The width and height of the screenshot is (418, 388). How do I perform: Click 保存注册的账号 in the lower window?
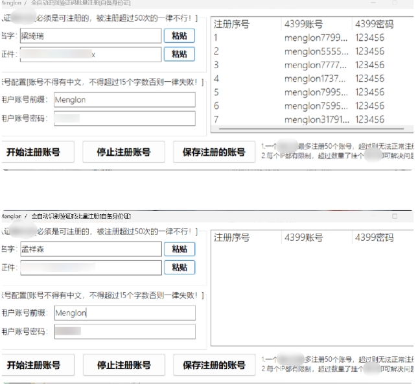click(213, 365)
